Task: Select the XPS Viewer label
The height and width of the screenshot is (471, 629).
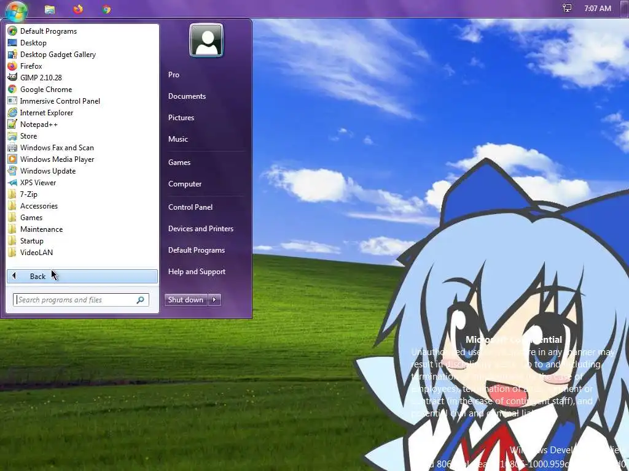Action: (38, 183)
